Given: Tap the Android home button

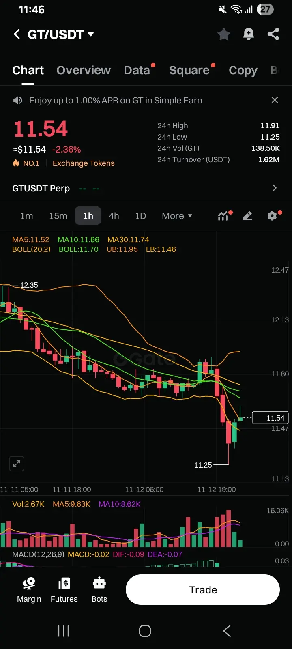Looking at the screenshot, I should [145, 631].
